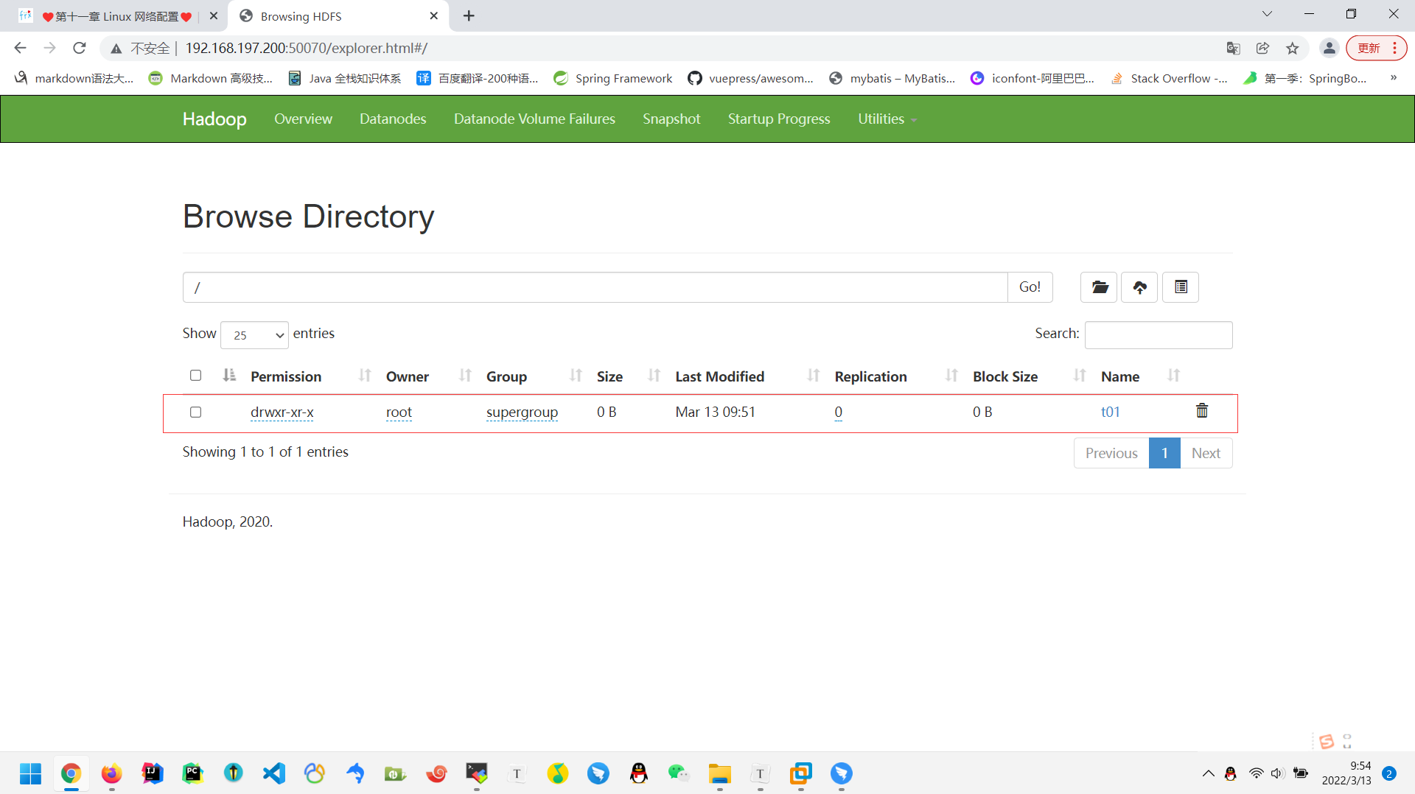Expand the bookmarks overflow chevron
Image resolution: width=1415 pixels, height=794 pixels.
tap(1393, 78)
